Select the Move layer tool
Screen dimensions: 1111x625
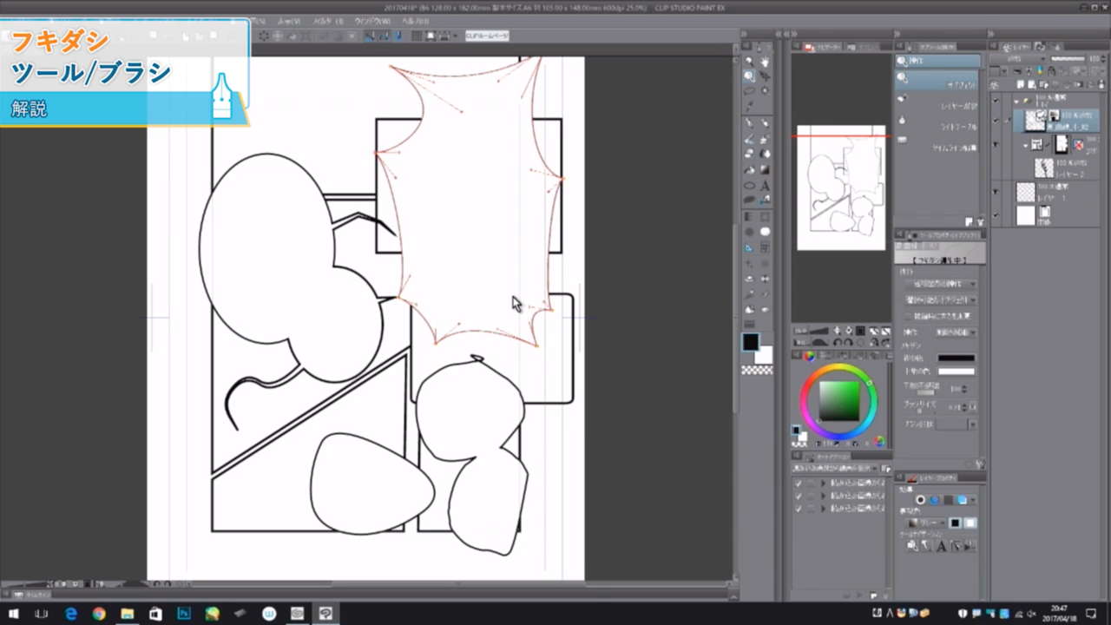[765, 76]
